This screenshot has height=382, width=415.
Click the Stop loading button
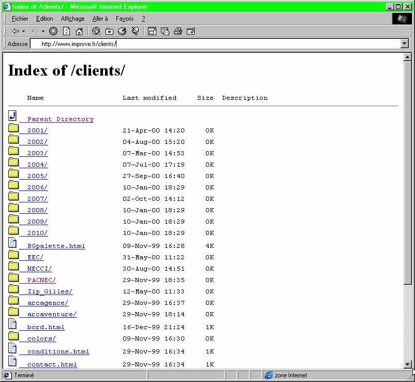pos(53,31)
